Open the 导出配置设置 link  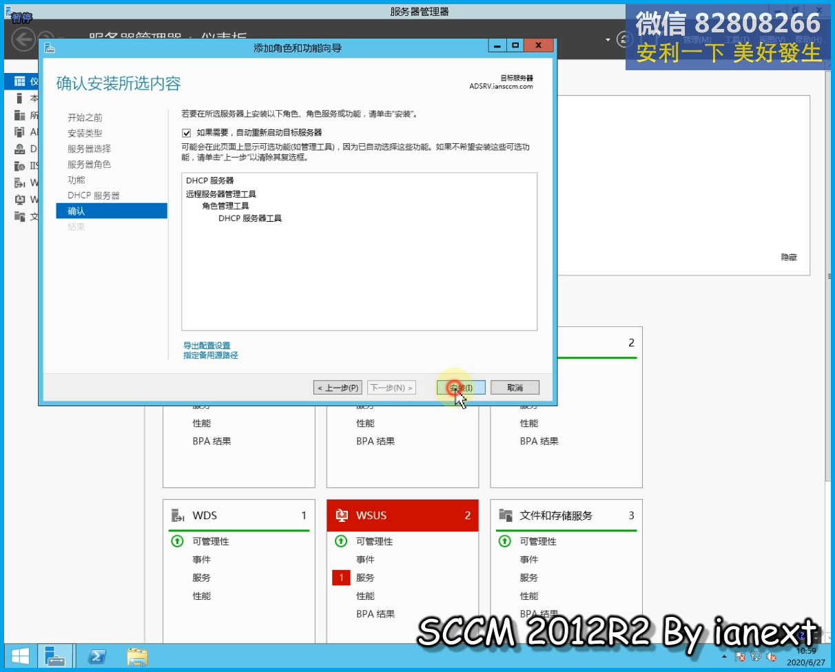pyautogui.click(x=207, y=346)
